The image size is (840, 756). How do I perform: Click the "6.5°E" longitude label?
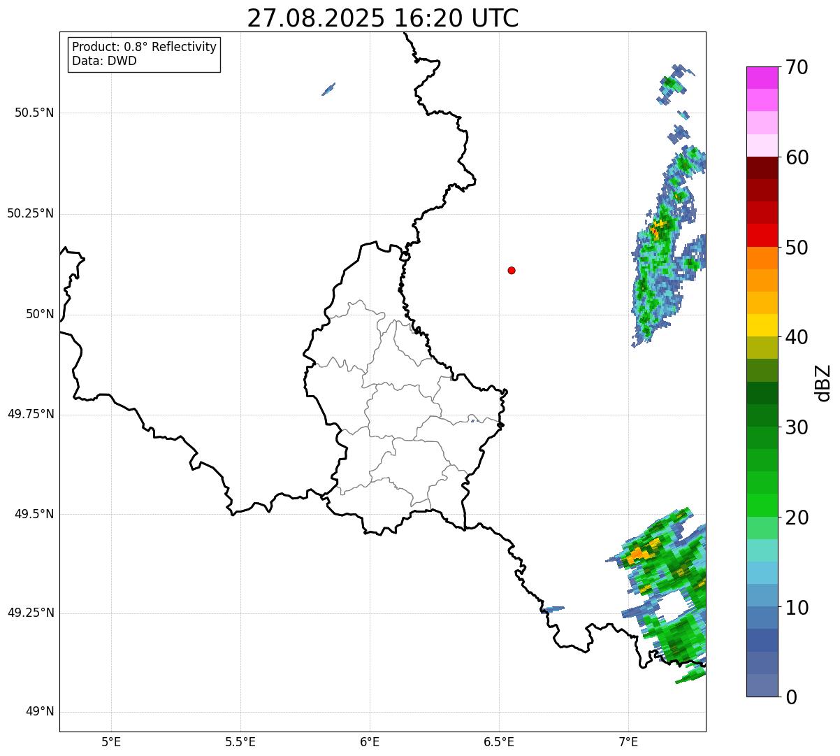499,741
